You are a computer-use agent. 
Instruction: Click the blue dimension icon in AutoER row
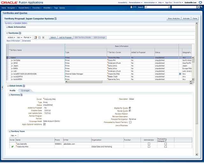180,74
